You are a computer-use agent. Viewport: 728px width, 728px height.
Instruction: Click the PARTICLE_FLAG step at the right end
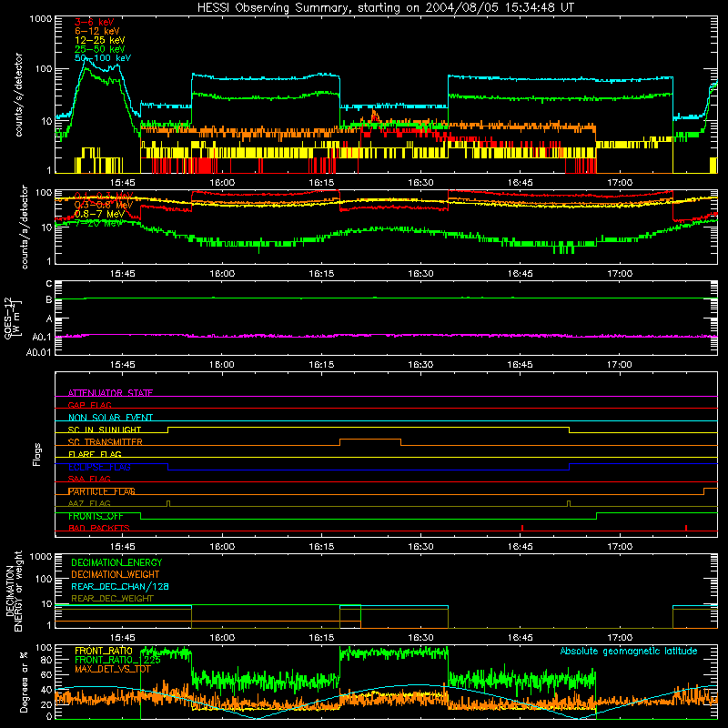(x=711, y=490)
